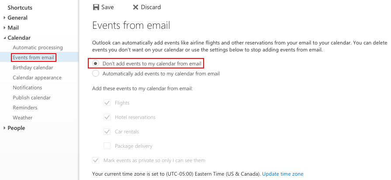
Task: Toggle the Flights checkbox
Action: point(107,103)
